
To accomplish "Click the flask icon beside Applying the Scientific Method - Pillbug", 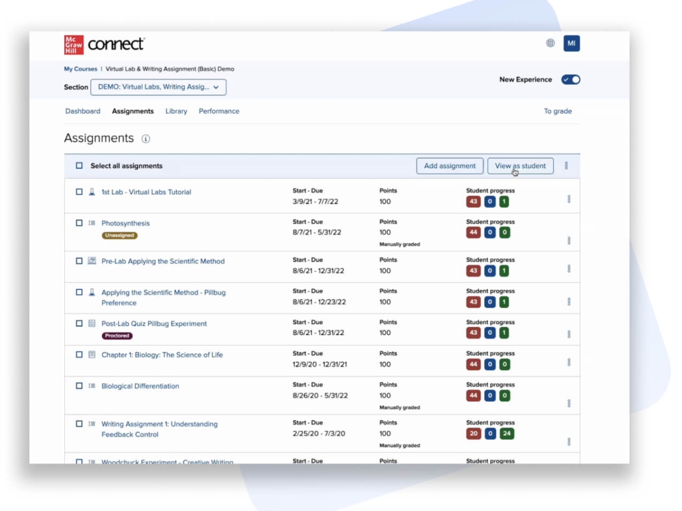I will 92,292.
